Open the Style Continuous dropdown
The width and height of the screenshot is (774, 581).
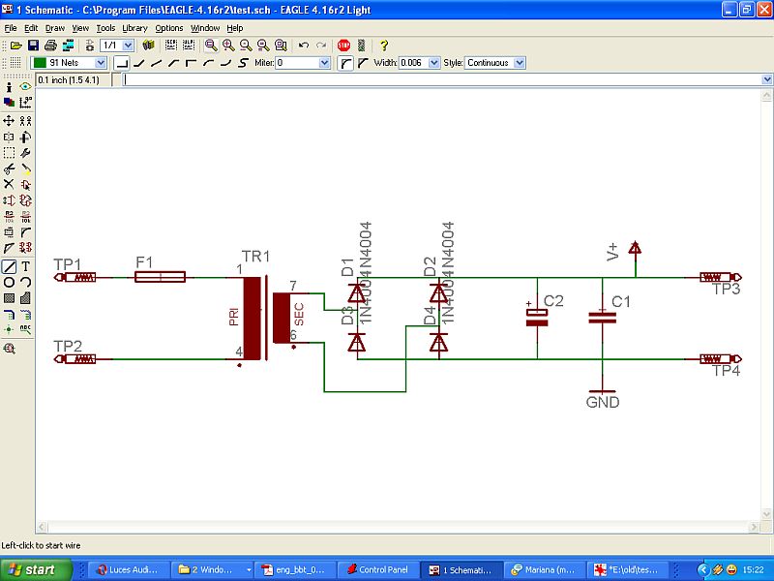520,63
